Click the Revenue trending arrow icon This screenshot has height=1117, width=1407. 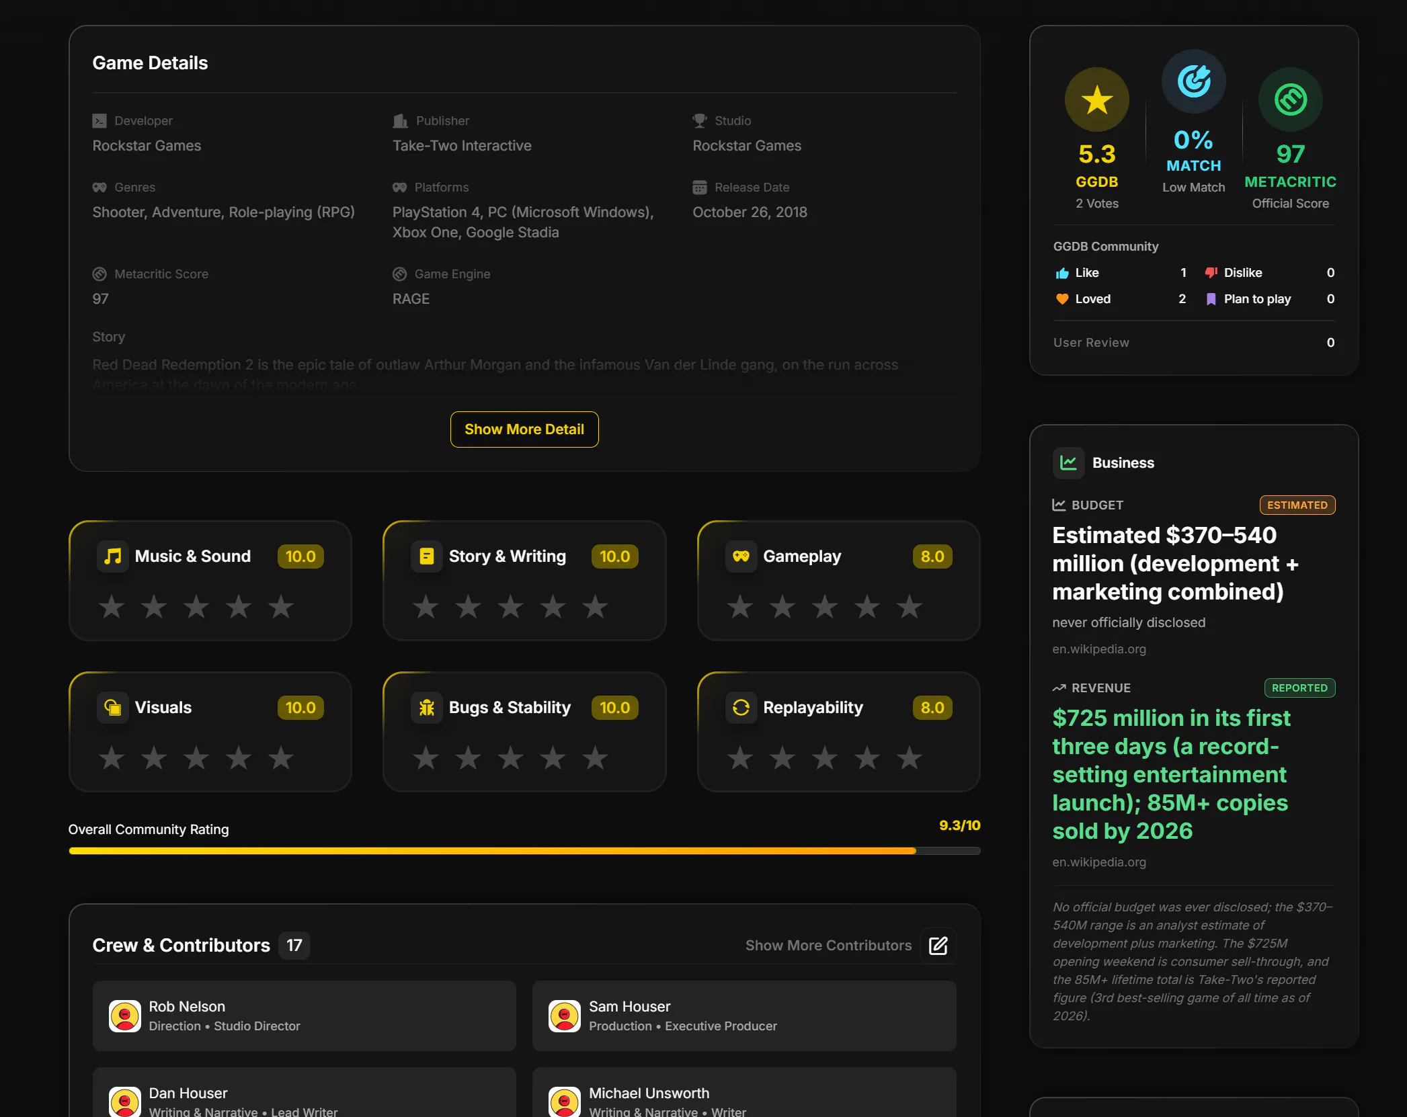[x=1059, y=688]
